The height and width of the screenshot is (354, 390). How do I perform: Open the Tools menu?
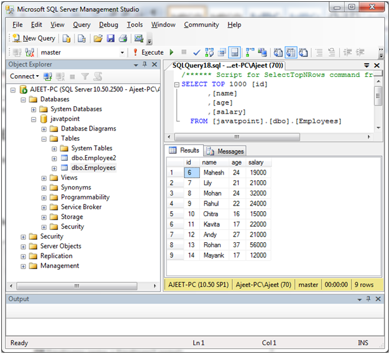135,25
